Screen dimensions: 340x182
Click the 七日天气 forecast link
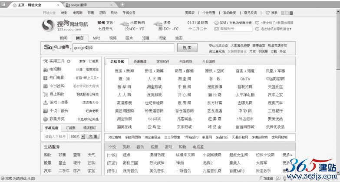coord(105,29)
